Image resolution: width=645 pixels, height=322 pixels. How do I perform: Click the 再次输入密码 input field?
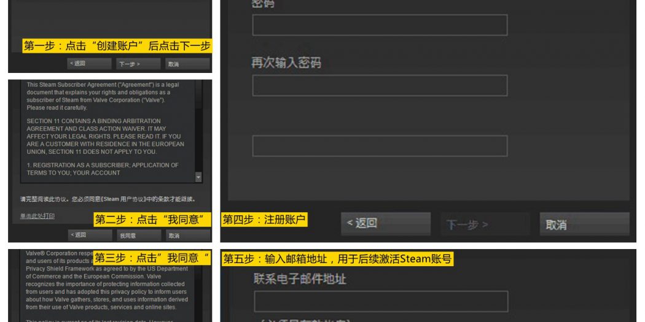380,85
